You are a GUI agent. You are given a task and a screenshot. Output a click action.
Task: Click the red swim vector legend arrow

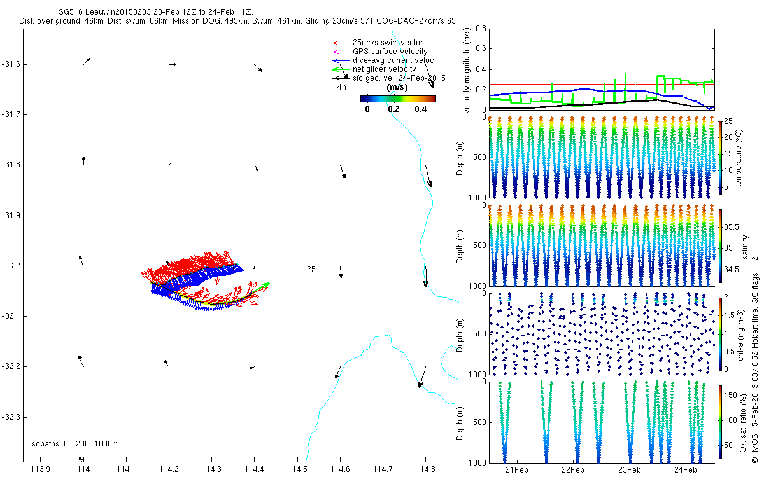tap(340, 43)
